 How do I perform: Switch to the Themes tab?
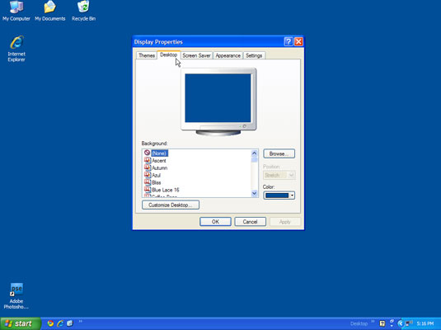pos(147,55)
